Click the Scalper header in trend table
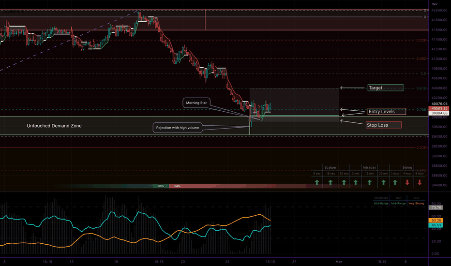This screenshot has height=266, width=451. click(x=330, y=167)
